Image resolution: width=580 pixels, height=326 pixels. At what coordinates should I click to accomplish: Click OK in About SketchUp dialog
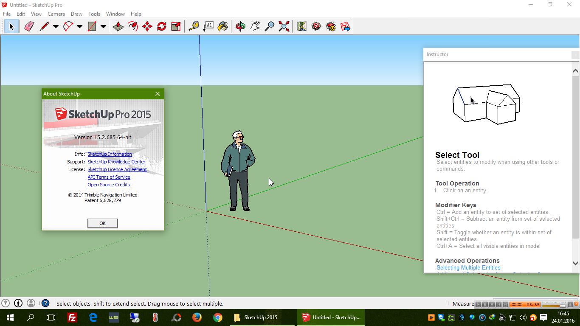point(102,223)
